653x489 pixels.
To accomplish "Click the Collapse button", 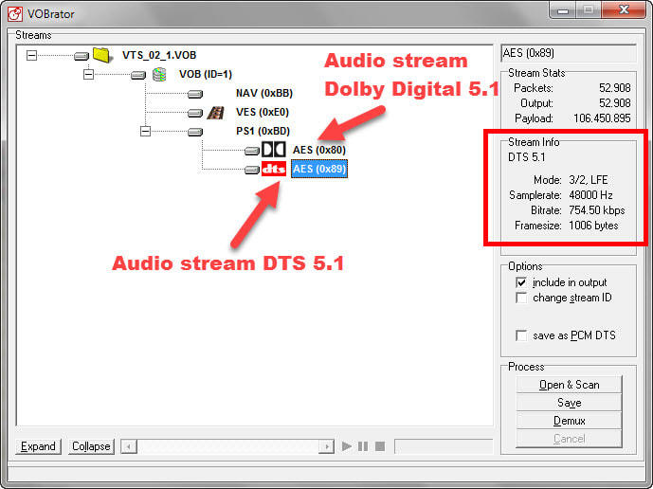I will point(91,446).
